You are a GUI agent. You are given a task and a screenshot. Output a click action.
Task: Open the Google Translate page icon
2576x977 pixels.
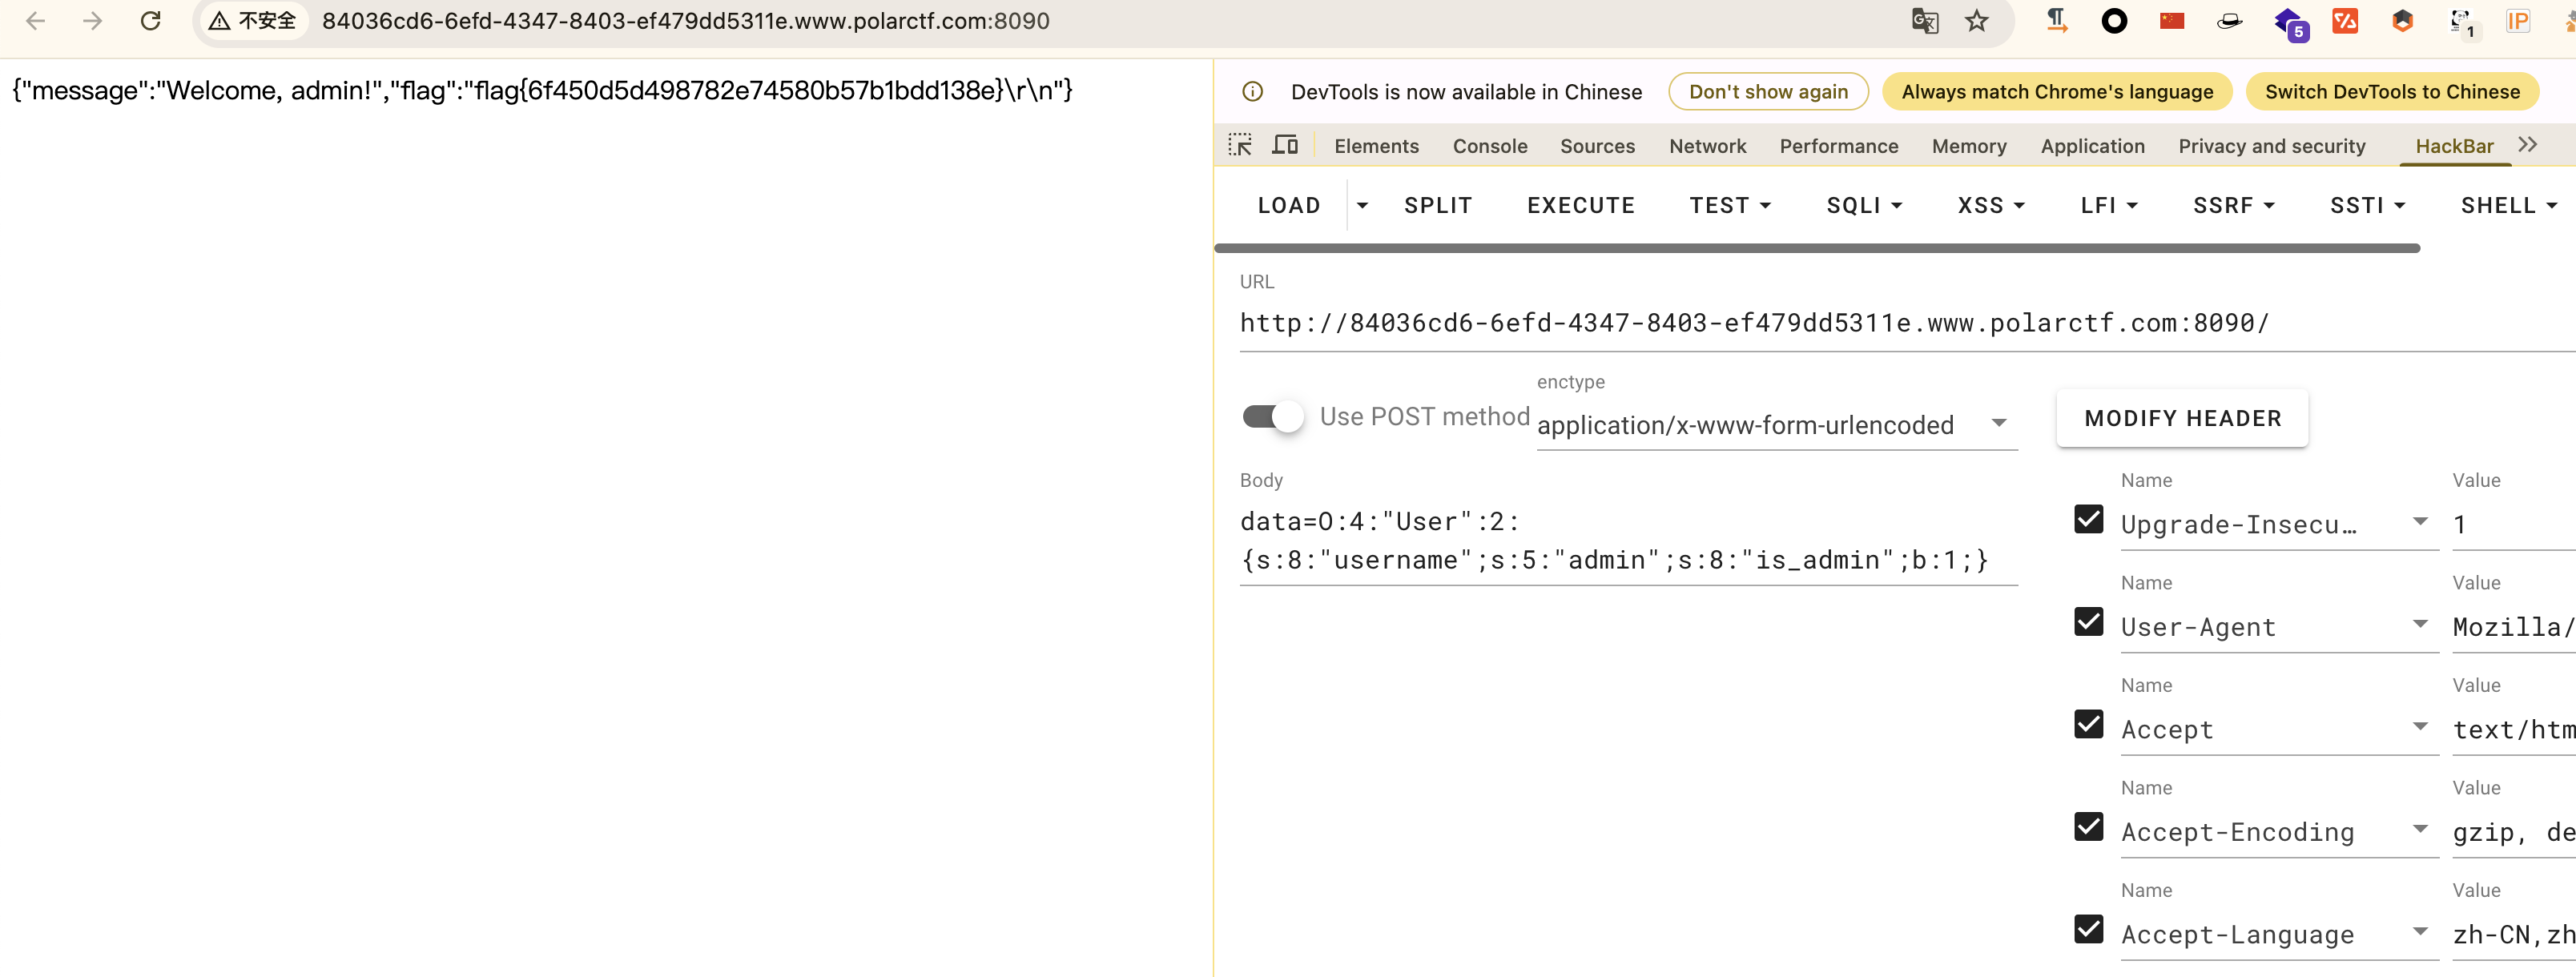pos(1924,21)
